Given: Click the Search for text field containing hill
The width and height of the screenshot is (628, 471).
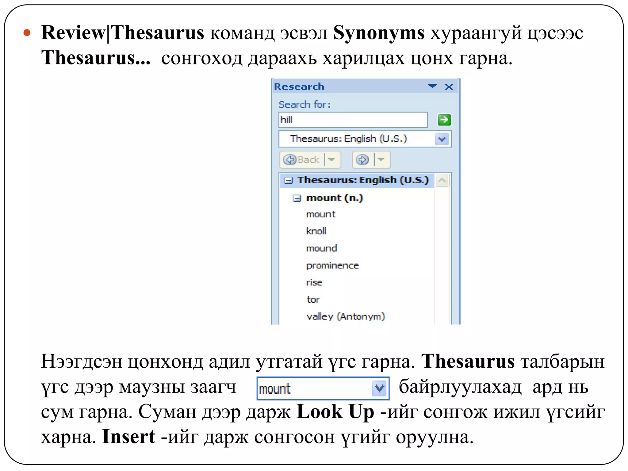Looking at the screenshot, I should tap(353, 120).
